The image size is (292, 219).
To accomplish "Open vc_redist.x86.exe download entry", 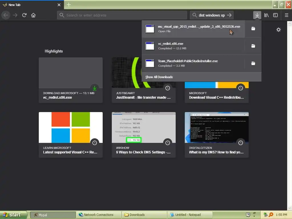I will 193,46.
